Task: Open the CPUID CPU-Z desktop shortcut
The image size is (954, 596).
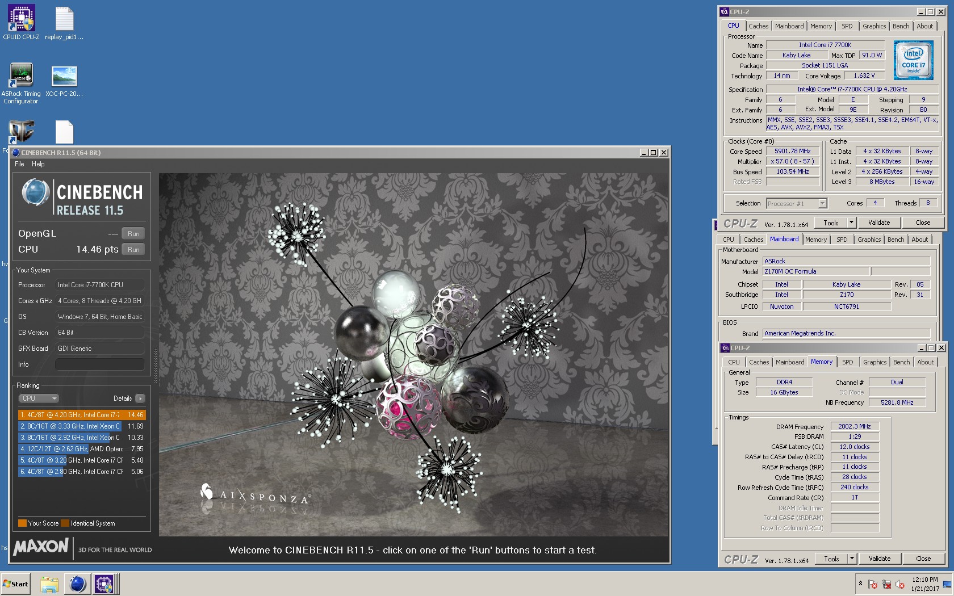Action: point(21,23)
